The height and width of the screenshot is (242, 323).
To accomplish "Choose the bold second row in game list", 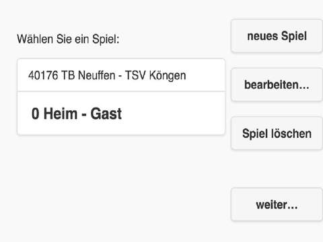I will [x=121, y=114].
